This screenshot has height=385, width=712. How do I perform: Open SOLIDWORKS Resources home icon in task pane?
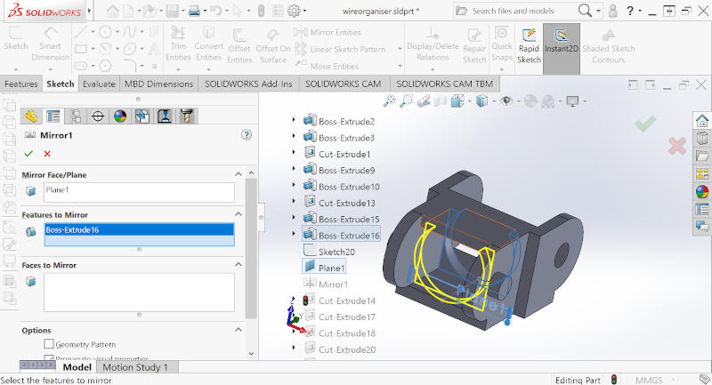click(702, 121)
